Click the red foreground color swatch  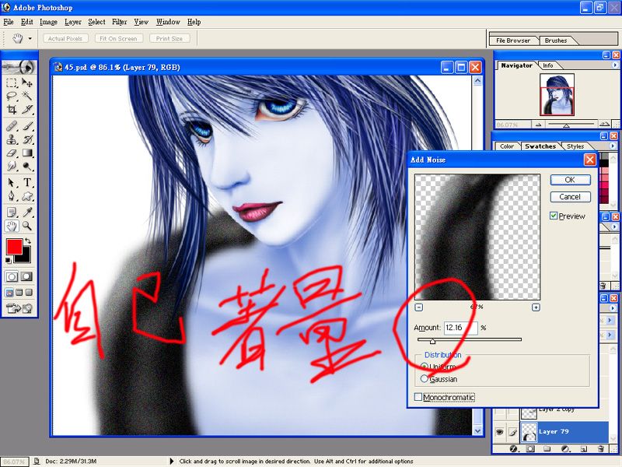pyautogui.click(x=14, y=247)
